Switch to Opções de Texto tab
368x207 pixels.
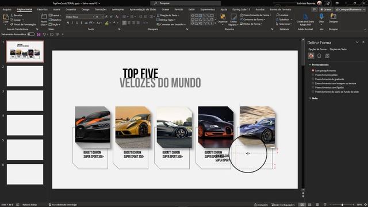[x=338, y=49]
